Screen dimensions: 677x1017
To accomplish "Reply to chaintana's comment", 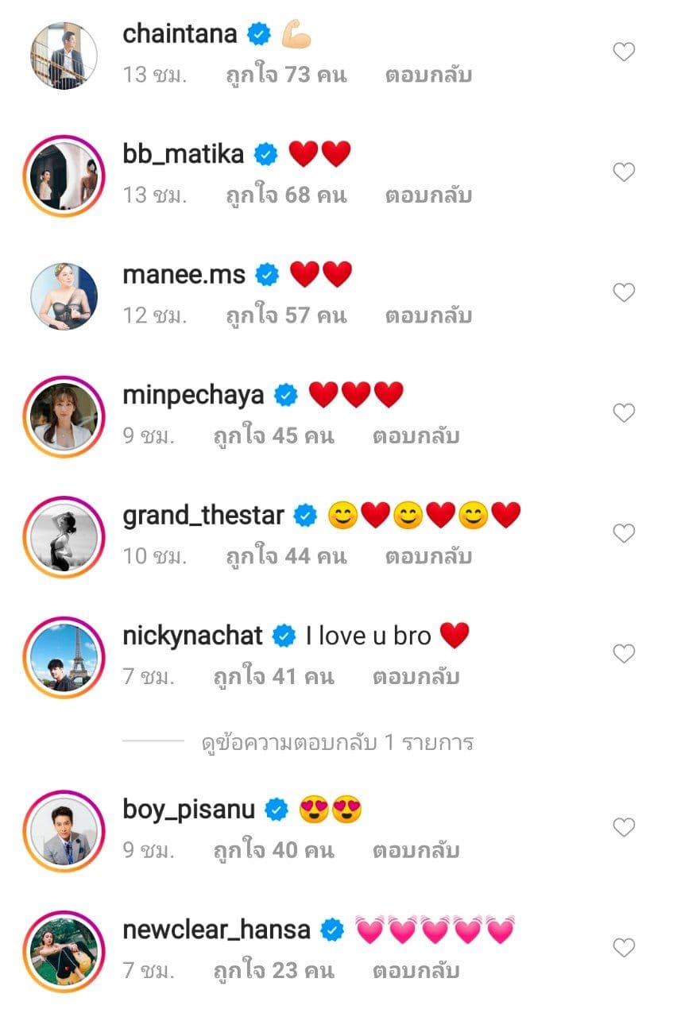I will pos(428,75).
